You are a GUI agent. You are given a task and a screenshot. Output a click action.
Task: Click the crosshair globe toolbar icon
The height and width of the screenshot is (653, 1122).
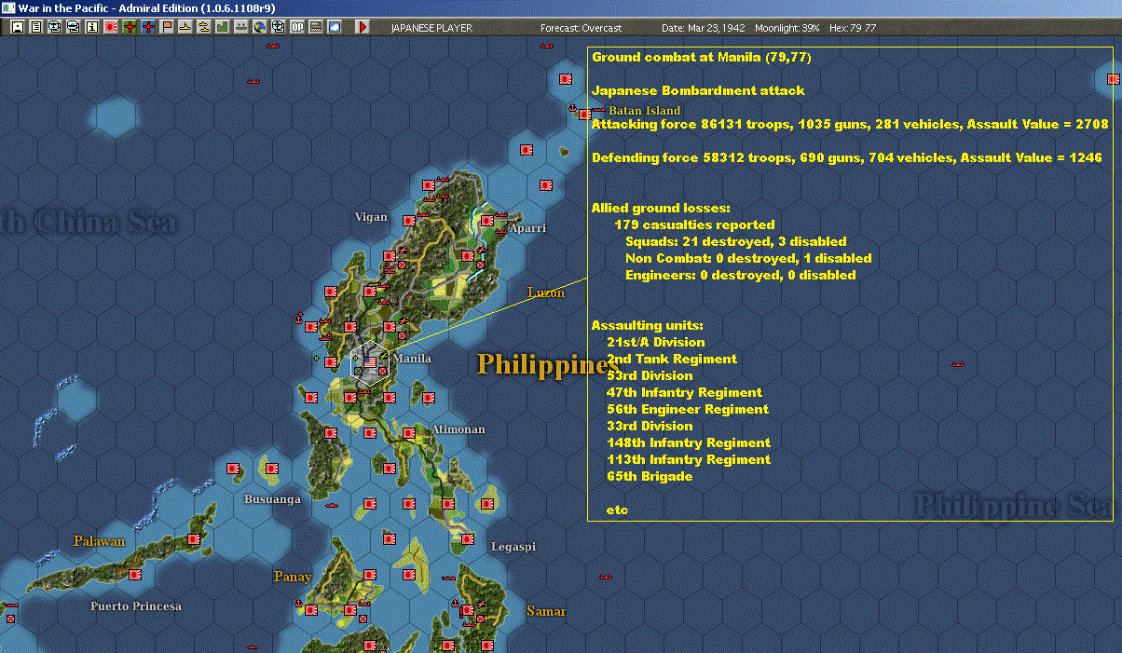[279, 27]
